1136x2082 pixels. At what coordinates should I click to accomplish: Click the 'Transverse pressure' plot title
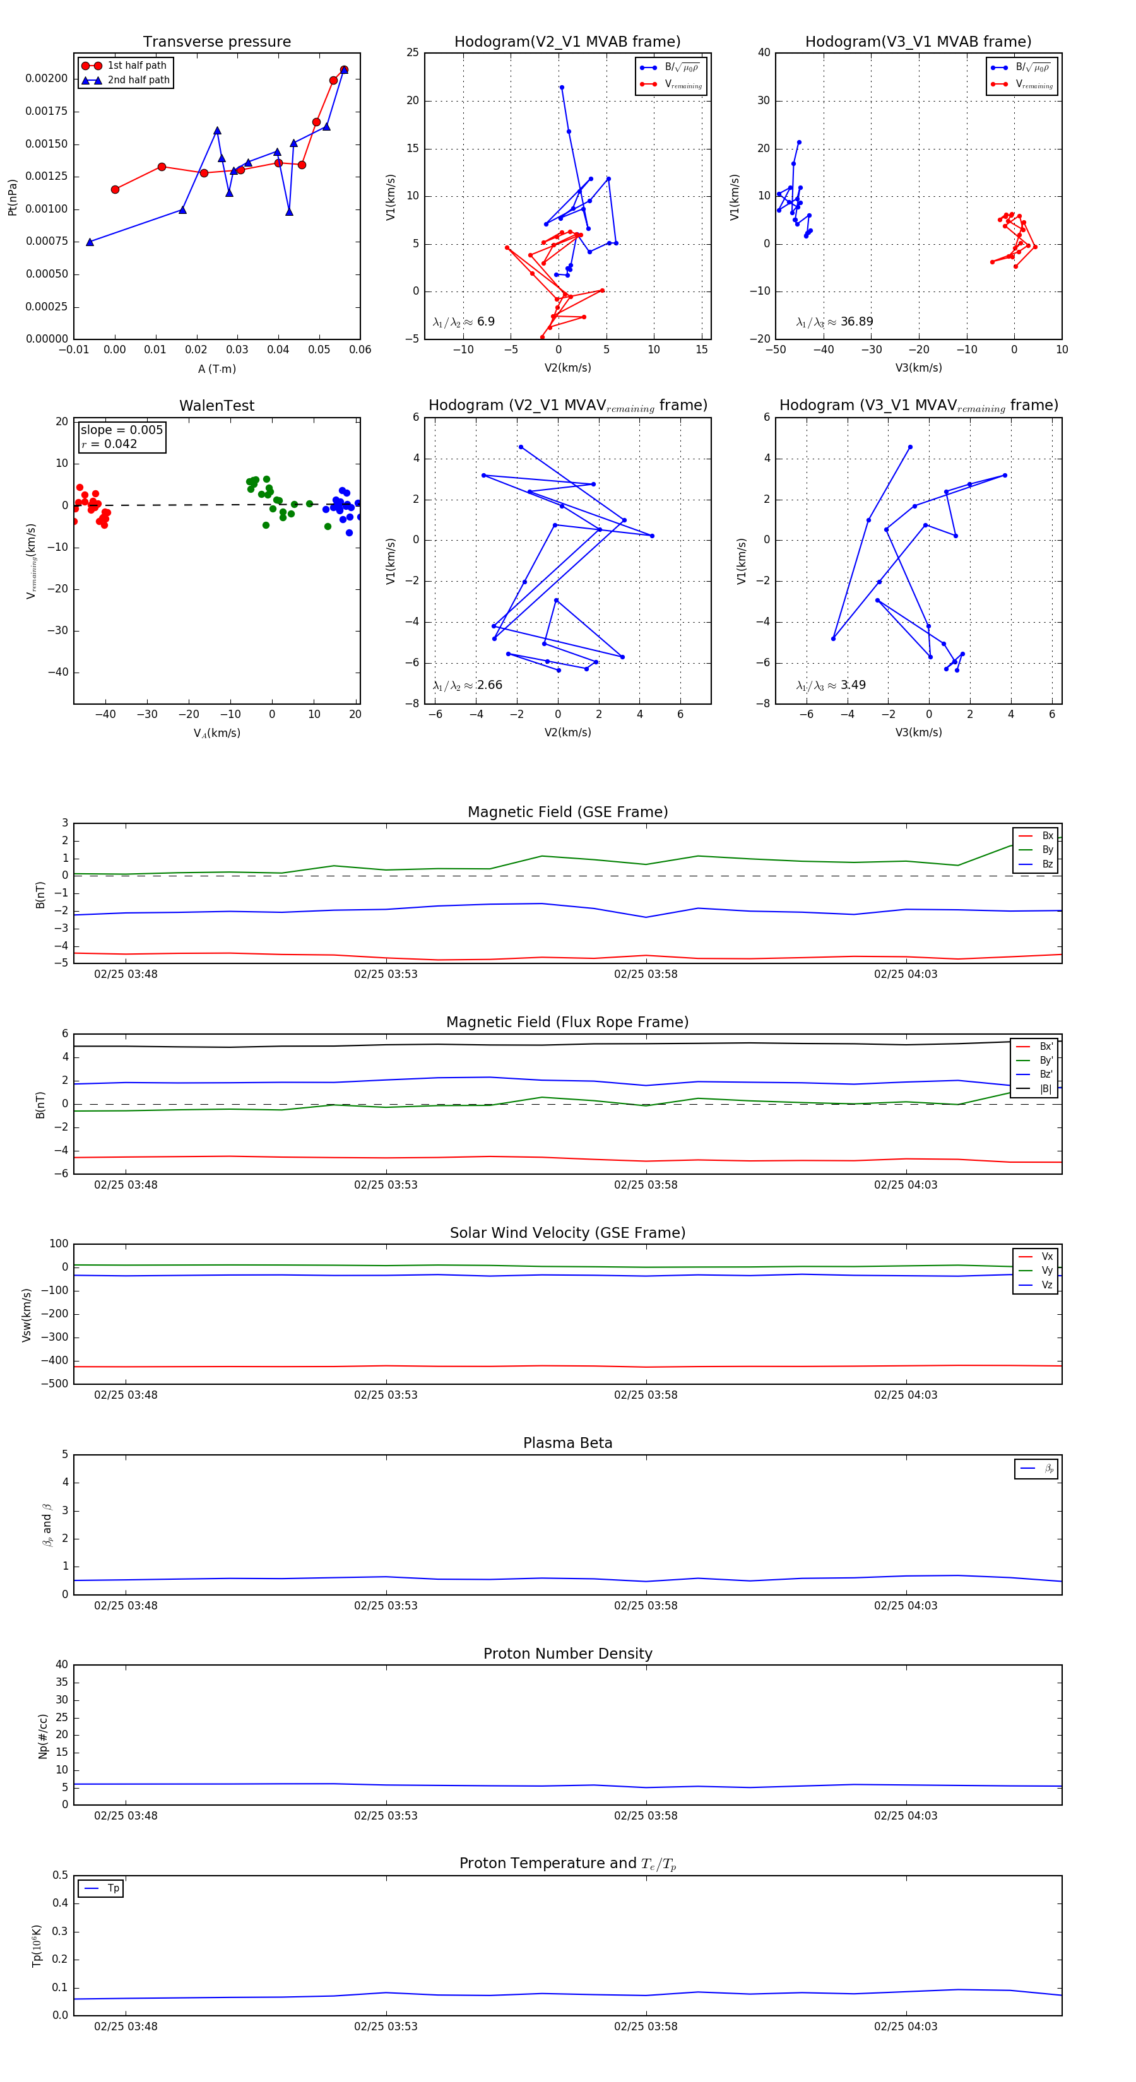[x=216, y=42]
